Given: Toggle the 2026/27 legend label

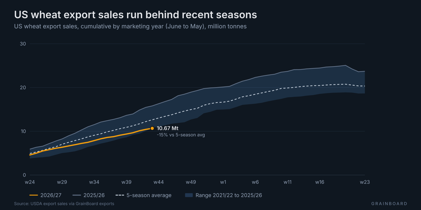Looking at the screenshot, I should [x=51, y=195].
